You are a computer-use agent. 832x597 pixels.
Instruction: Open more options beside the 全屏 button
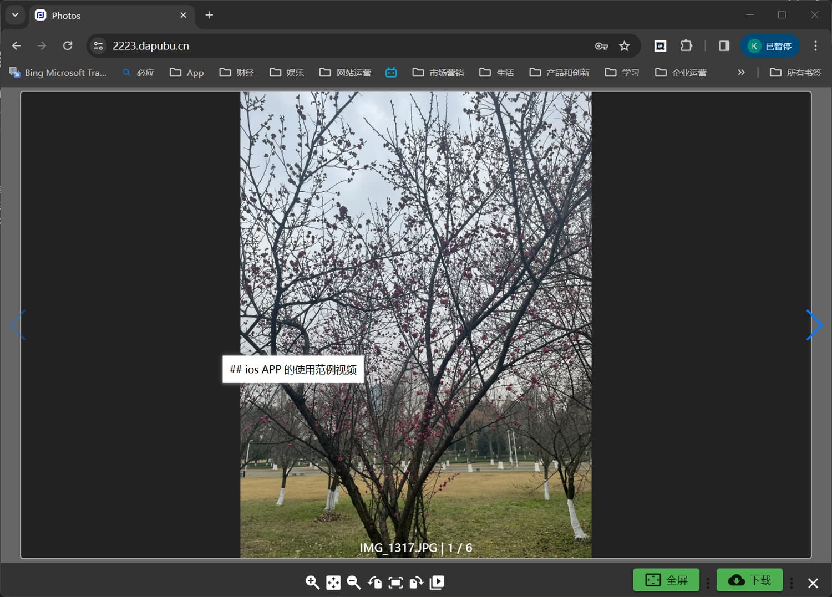(708, 583)
